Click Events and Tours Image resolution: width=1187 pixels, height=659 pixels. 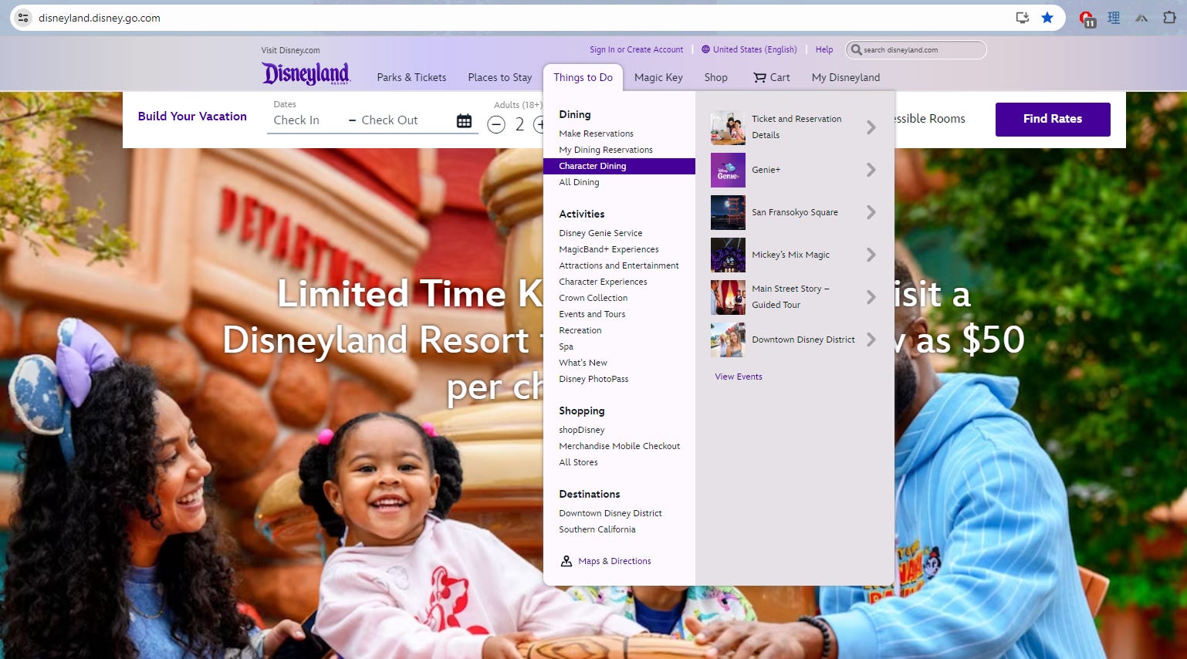[592, 314]
